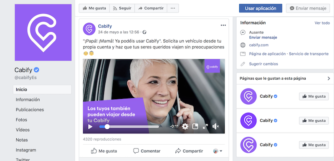Click the picture-in-picture video icon
This screenshot has width=334, height=161.
click(195, 126)
